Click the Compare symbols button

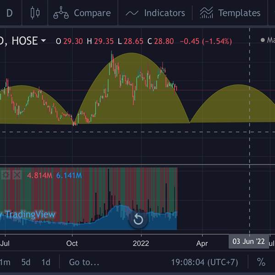coord(82,13)
